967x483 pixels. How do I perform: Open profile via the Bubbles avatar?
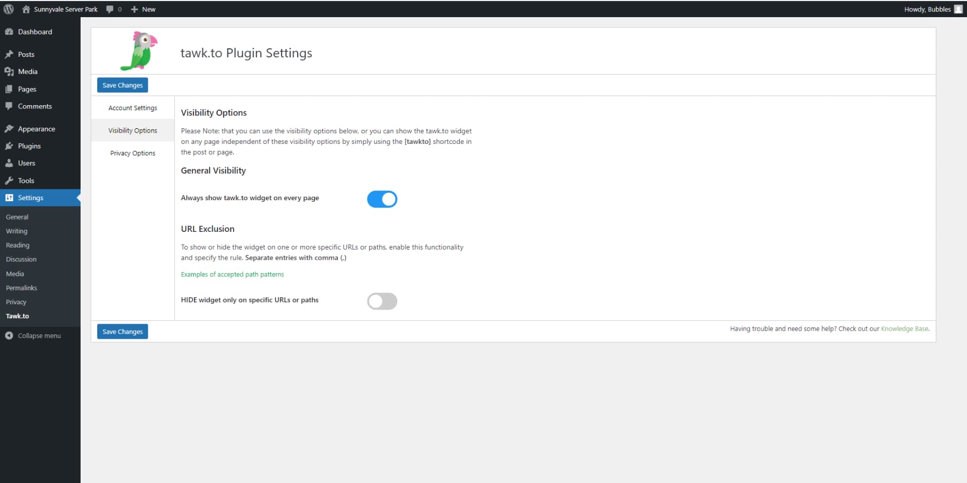point(958,9)
